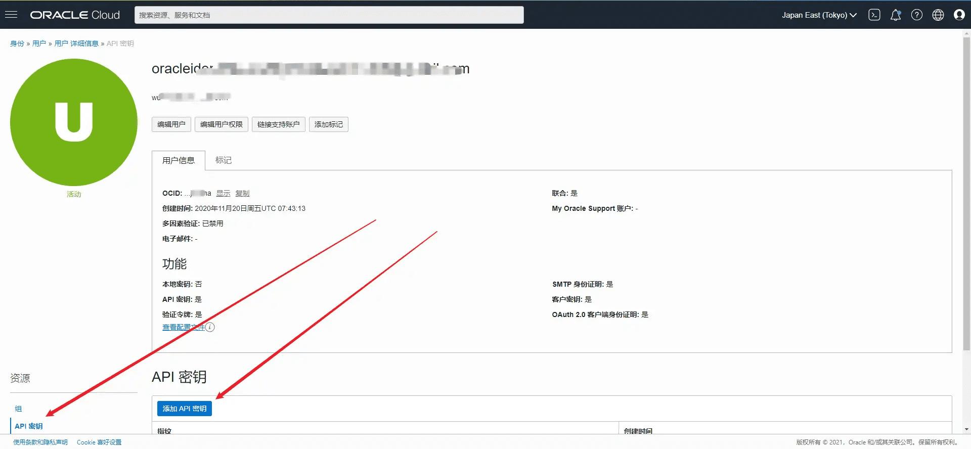Click the 创建时间 column header

click(x=638, y=431)
